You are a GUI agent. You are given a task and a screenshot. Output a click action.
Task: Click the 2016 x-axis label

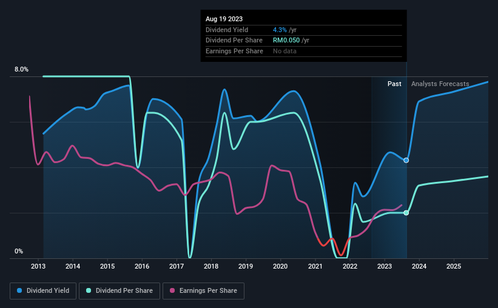pos(142,266)
